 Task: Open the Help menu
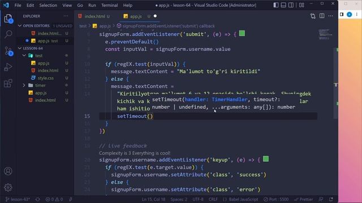128,5
